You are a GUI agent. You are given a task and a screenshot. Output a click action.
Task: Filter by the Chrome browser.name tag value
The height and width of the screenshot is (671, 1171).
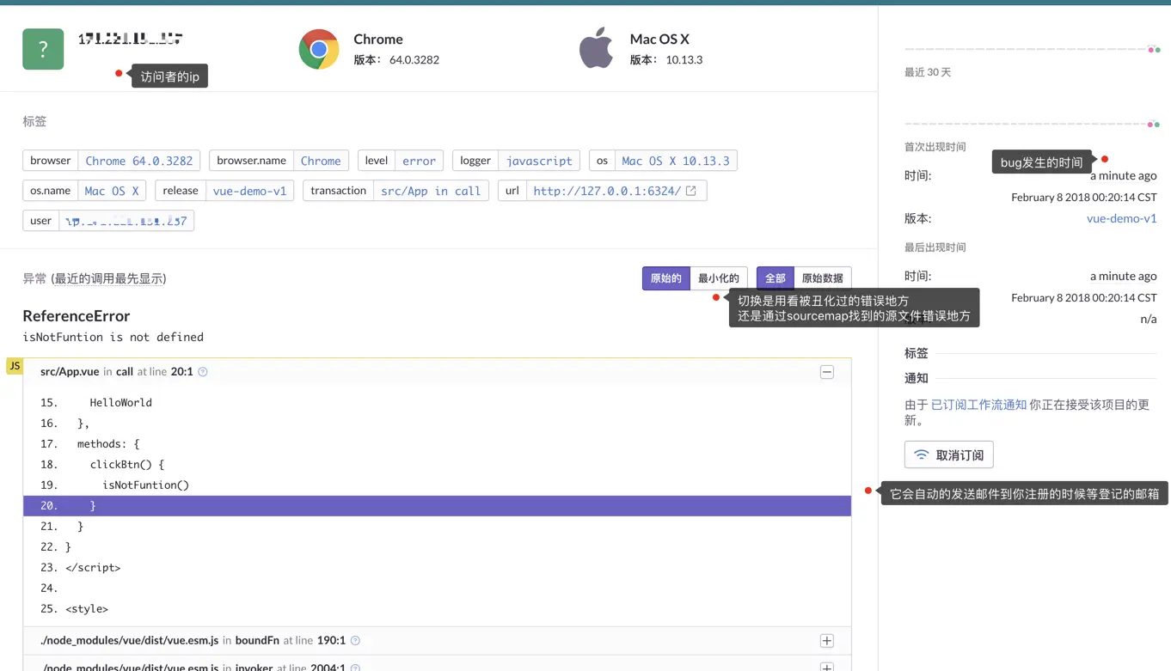coord(321,161)
